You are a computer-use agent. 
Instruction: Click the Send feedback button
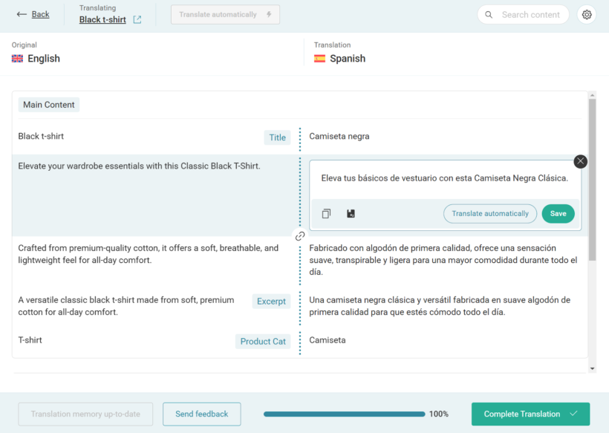point(201,414)
